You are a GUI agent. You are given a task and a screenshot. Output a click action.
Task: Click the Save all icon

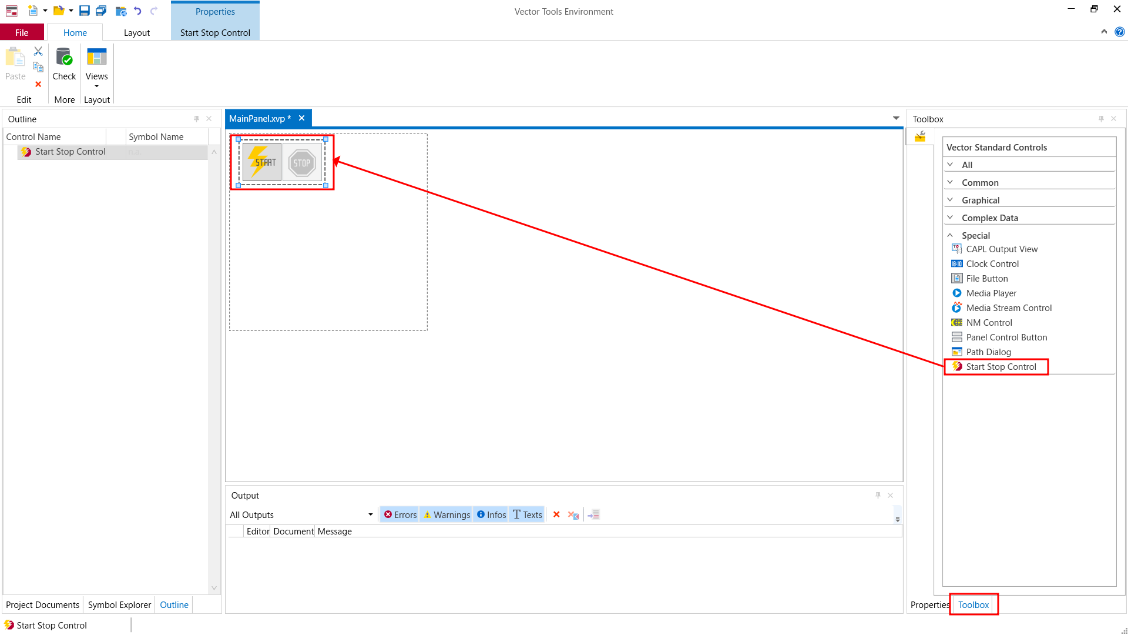(101, 11)
